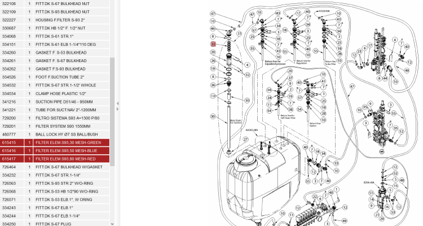Select the FILTER ELEM S93,50 MESH-BLUE row
Screen dimensions: 423x226
click(56, 151)
